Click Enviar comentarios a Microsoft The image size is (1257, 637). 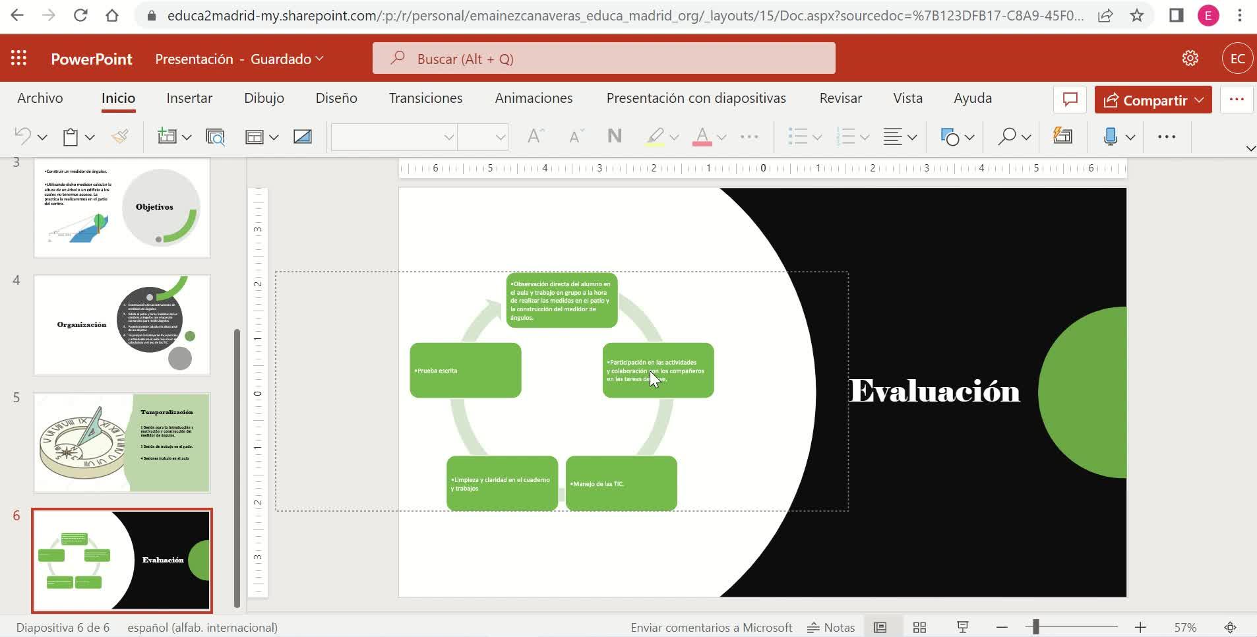(x=711, y=627)
